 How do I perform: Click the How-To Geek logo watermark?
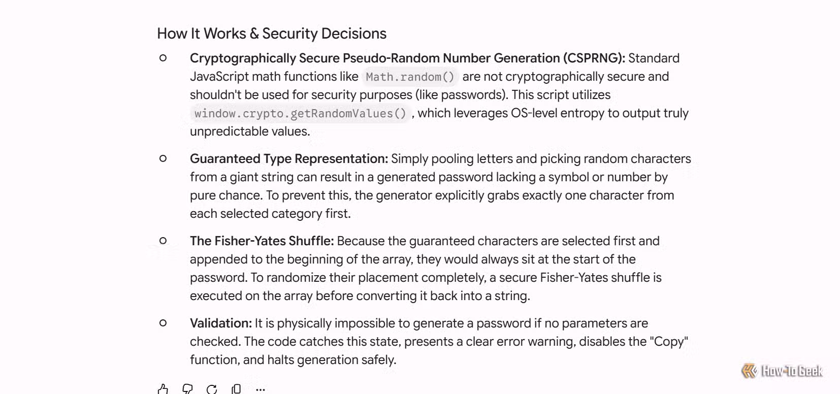[x=782, y=371]
